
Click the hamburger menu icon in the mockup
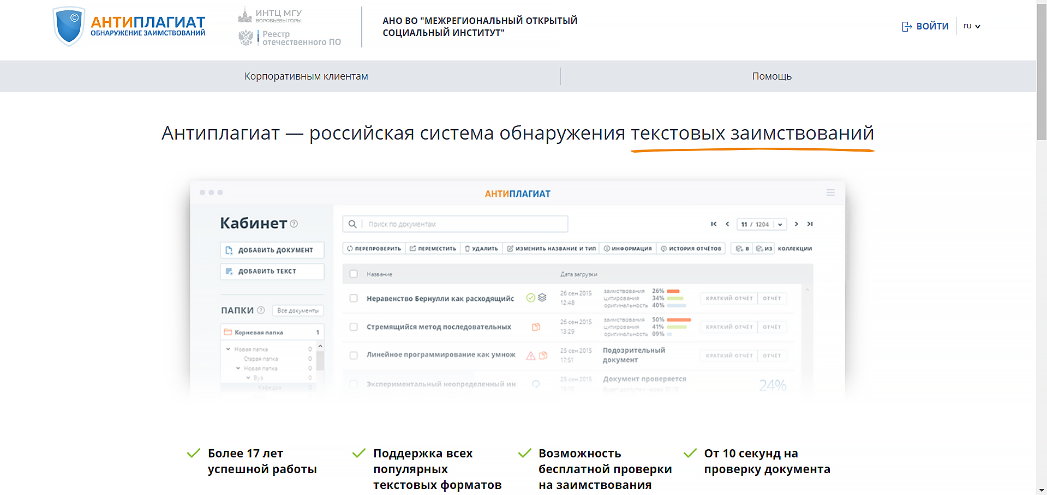tap(830, 192)
